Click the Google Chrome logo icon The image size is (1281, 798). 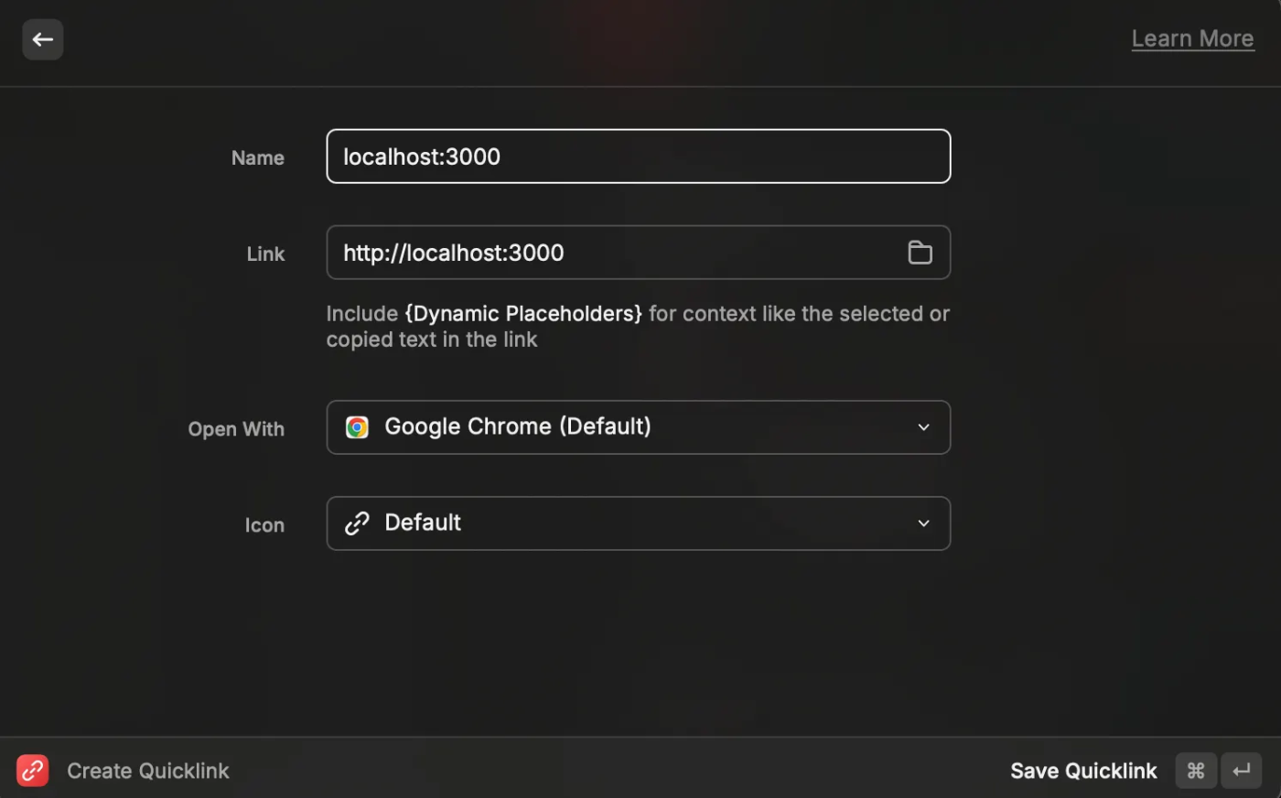pyautogui.click(x=357, y=427)
